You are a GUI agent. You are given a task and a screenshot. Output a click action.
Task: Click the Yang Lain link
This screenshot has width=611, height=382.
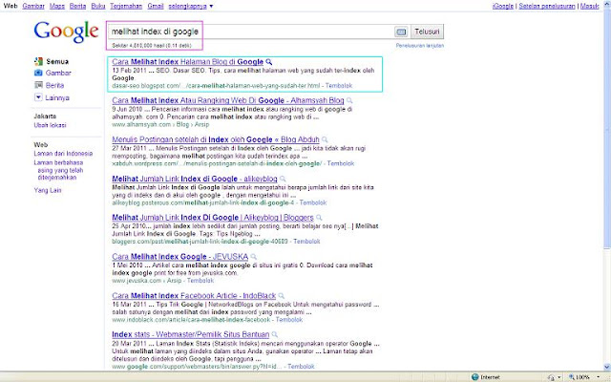tap(48, 190)
